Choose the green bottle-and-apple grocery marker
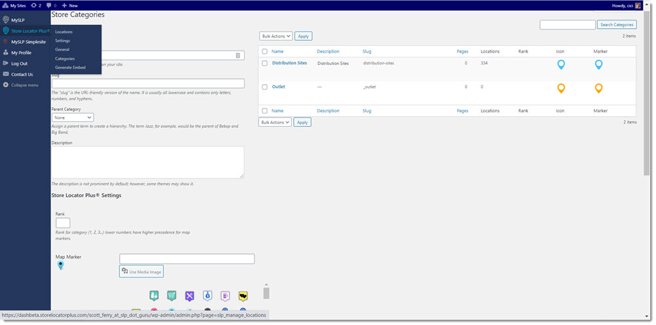 [154, 295]
